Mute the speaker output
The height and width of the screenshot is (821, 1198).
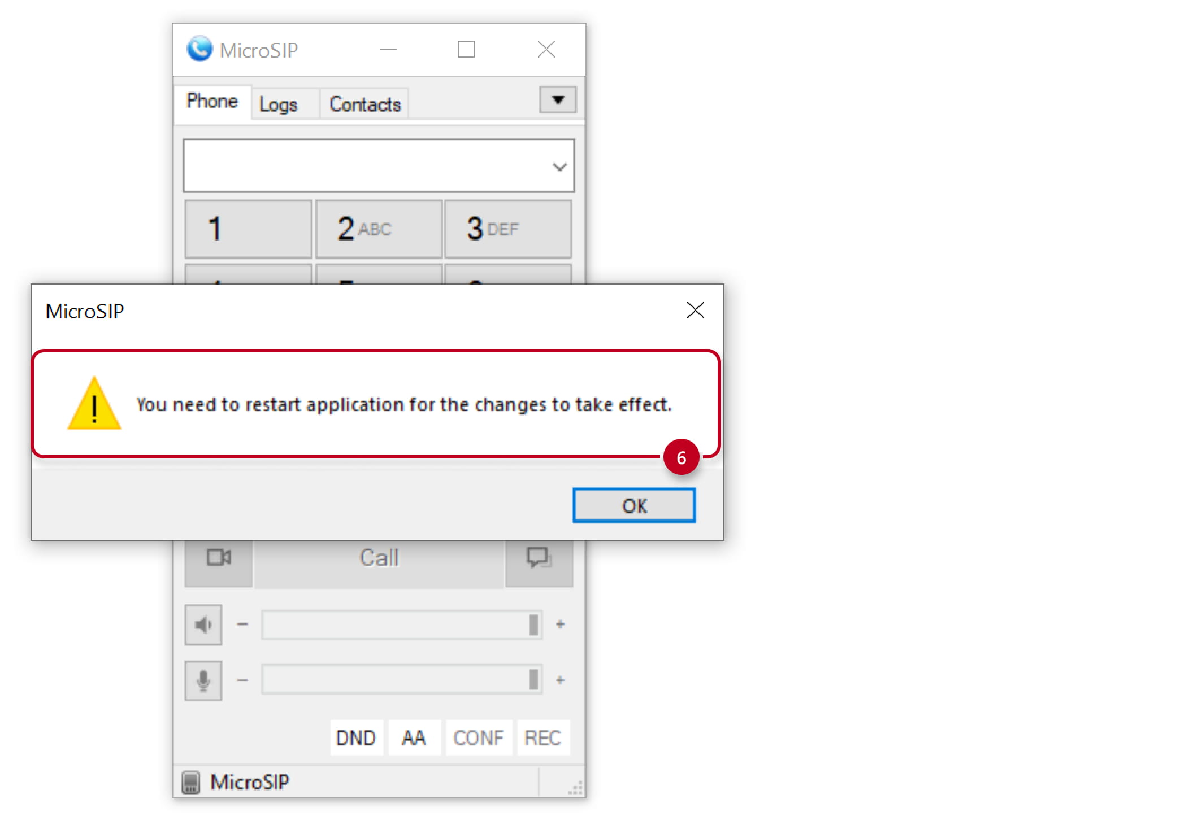[x=203, y=625]
